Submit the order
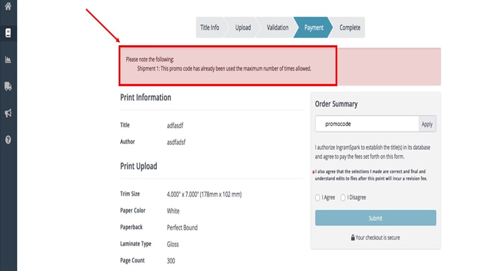The image size is (482, 271). click(375, 218)
